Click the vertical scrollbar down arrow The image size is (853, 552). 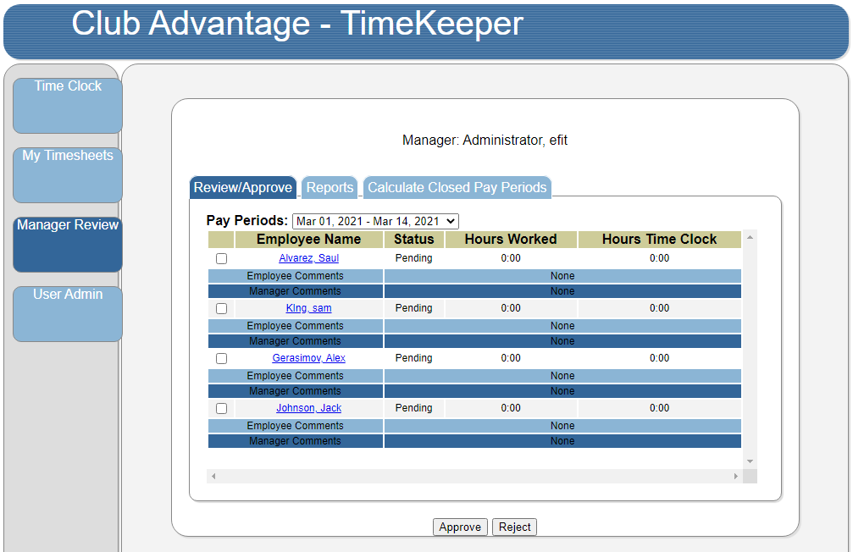pos(750,461)
